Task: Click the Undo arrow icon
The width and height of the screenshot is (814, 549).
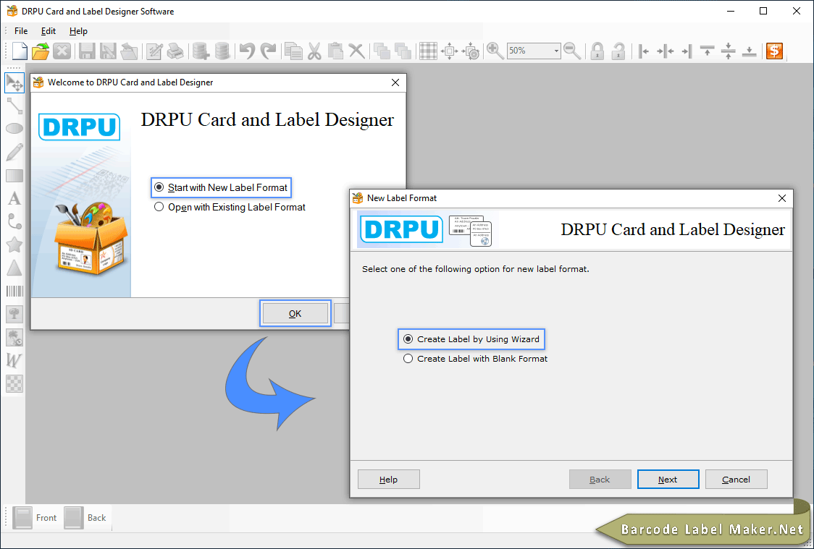Action: pyautogui.click(x=248, y=51)
